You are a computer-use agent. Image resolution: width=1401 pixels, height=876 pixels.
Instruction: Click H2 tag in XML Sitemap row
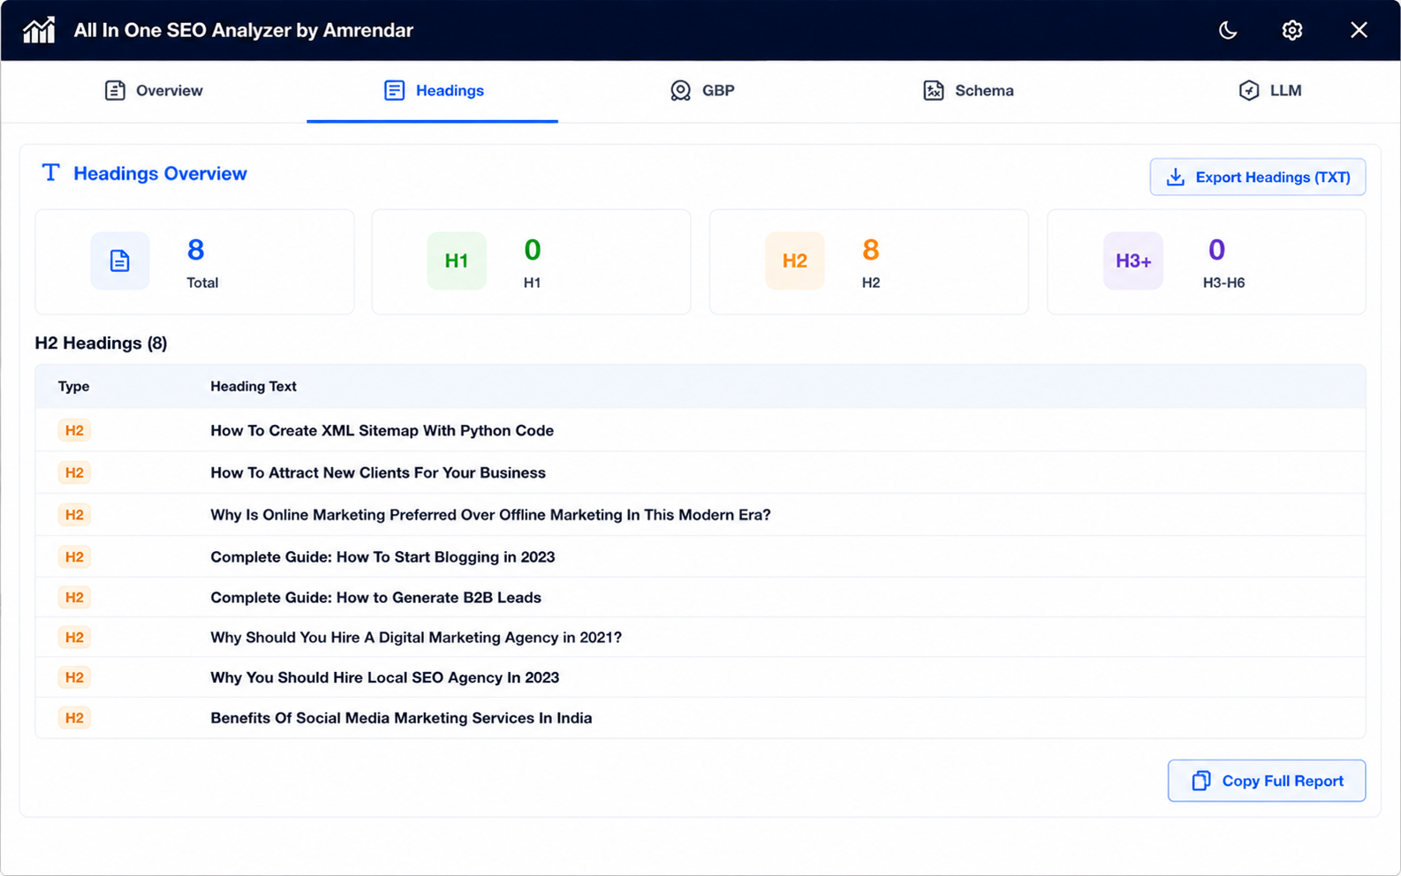coord(74,430)
